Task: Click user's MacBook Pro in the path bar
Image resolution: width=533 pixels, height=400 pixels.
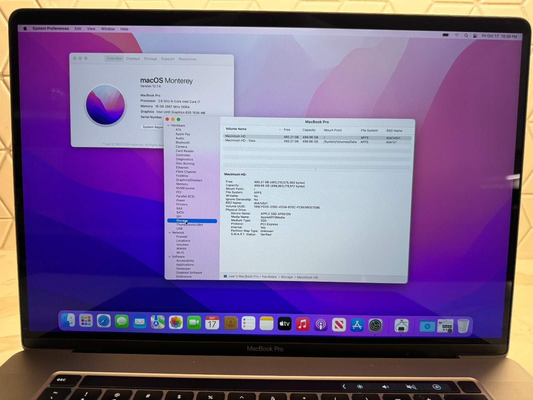Action: 244,276
